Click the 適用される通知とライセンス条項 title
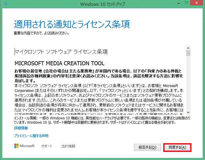 click(x=72, y=24)
